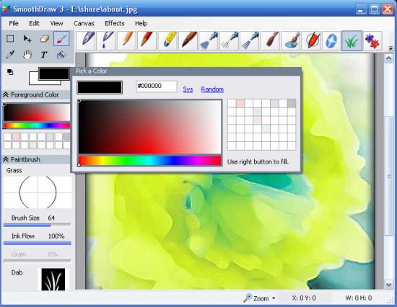Open the Edit menu
Screen dimensions: 397x307
[x=34, y=23]
